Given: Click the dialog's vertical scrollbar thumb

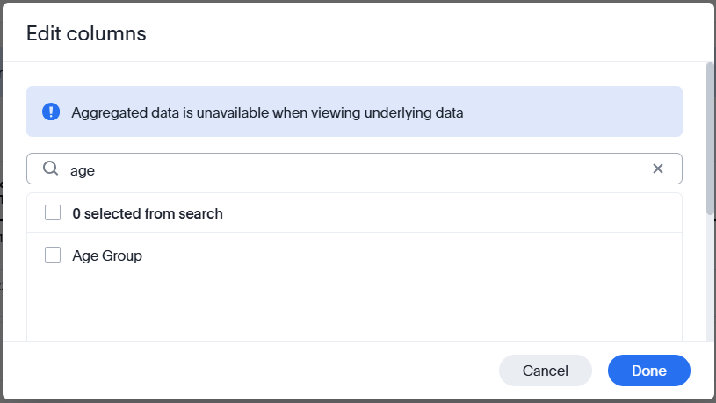Looking at the screenshot, I should (x=710, y=136).
